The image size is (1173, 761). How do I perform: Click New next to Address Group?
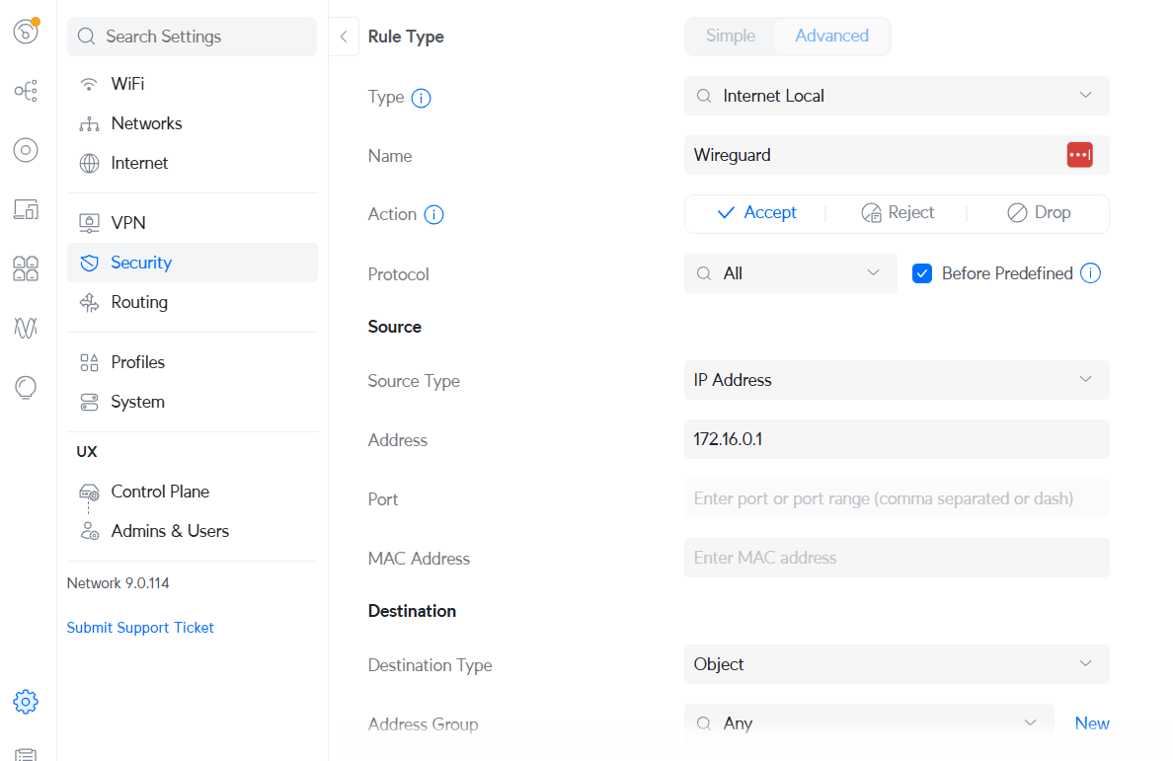click(1091, 723)
